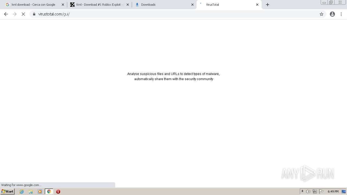This screenshot has width=347, height=195.
Task: Show hidden system tray icons
Action: (x=302, y=191)
